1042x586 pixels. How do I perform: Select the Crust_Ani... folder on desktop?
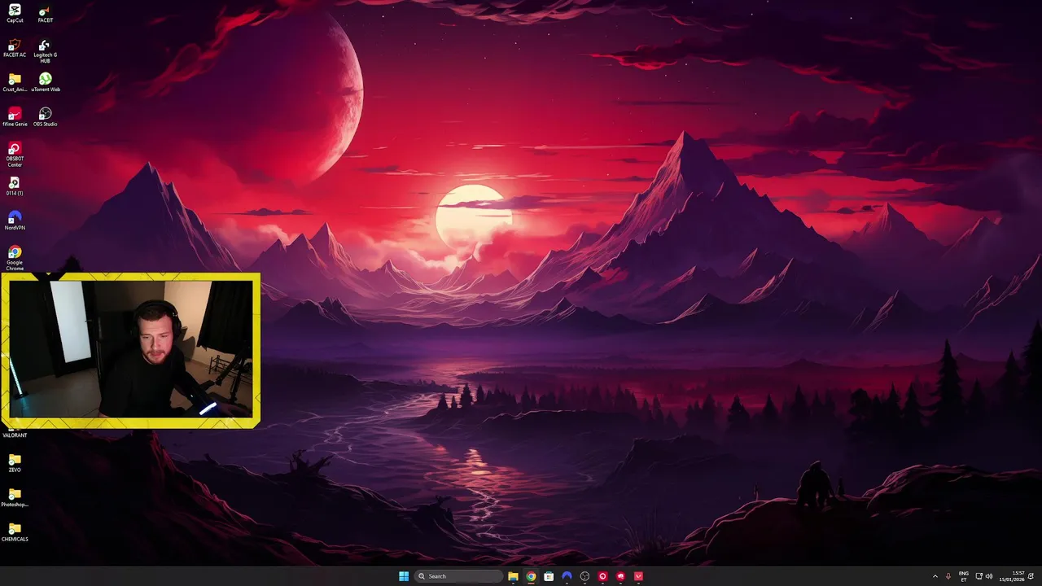pos(15,82)
